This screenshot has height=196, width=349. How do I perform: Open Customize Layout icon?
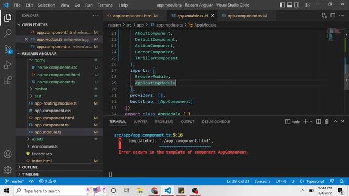coord(307,5)
